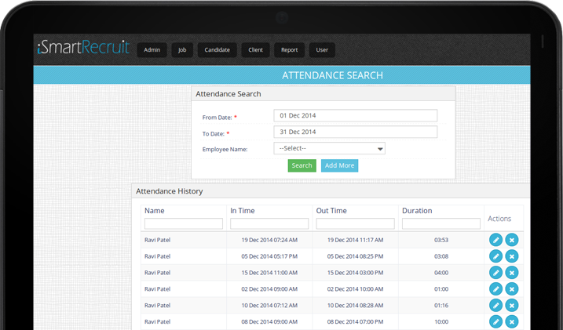
Task: Edit the attendance entry lasting 04:00
Action: point(495,273)
